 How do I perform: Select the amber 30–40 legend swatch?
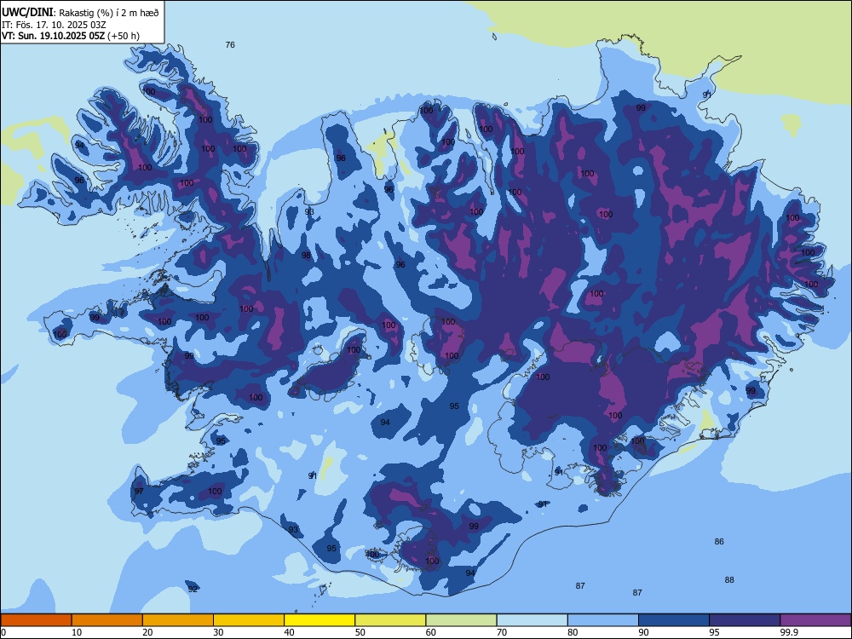pyautogui.click(x=249, y=620)
